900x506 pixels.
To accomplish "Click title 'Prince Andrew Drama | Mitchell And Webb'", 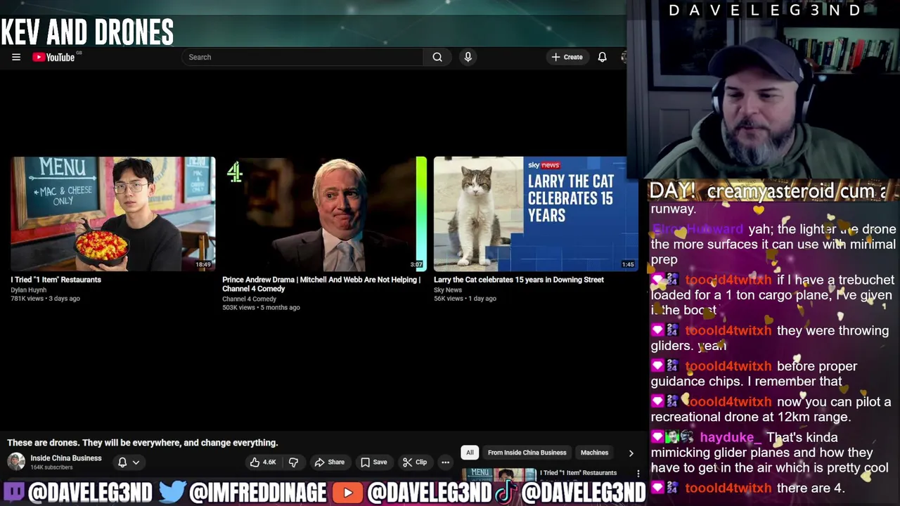I will 321,284.
